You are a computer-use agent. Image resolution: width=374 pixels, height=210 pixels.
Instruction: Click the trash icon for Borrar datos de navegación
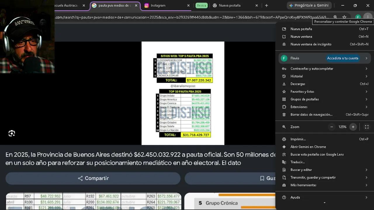pyautogui.click(x=284, y=115)
